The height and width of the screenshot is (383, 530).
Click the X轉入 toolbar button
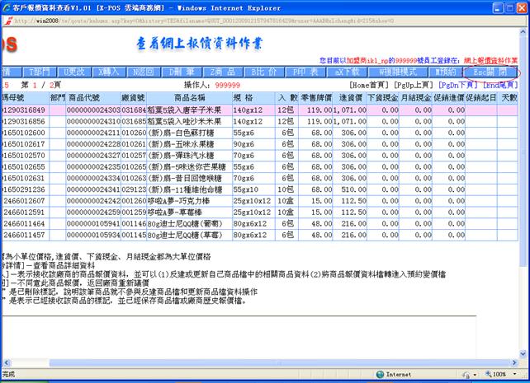click(x=110, y=72)
